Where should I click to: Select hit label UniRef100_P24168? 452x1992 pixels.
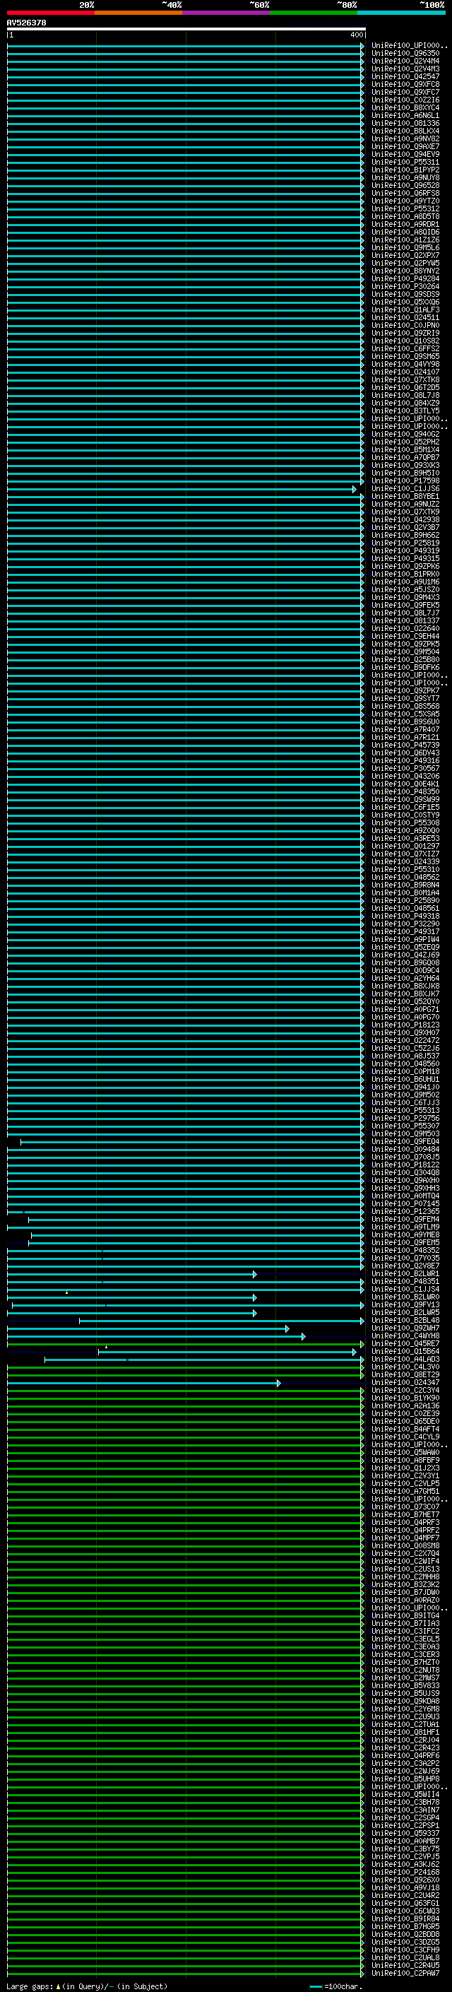(x=405, y=1873)
